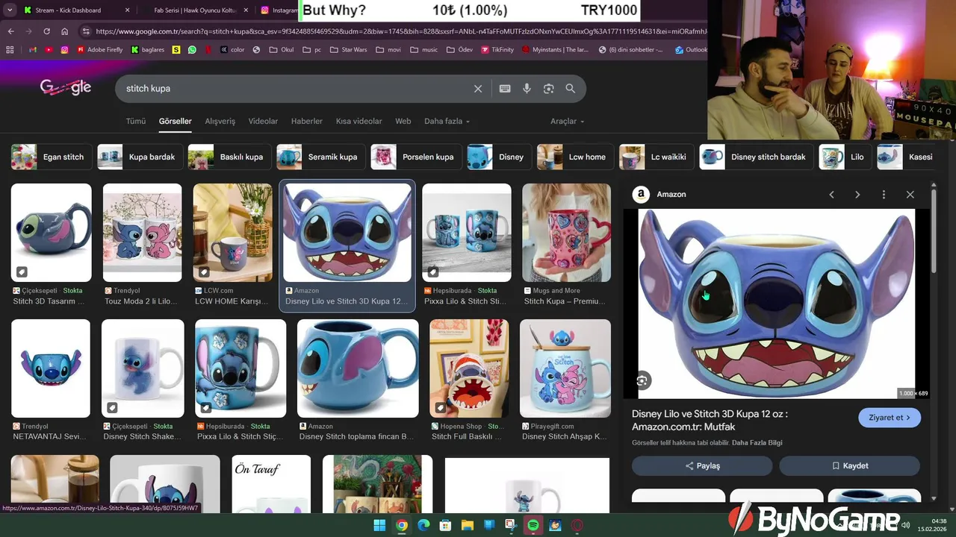Click the Chrome address bar URL
This screenshot has height=537, width=956.
pyautogui.click(x=400, y=31)
